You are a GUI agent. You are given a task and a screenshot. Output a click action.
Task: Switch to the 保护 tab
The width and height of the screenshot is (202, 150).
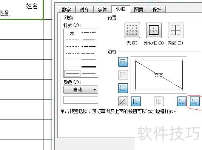coord(157,9)
